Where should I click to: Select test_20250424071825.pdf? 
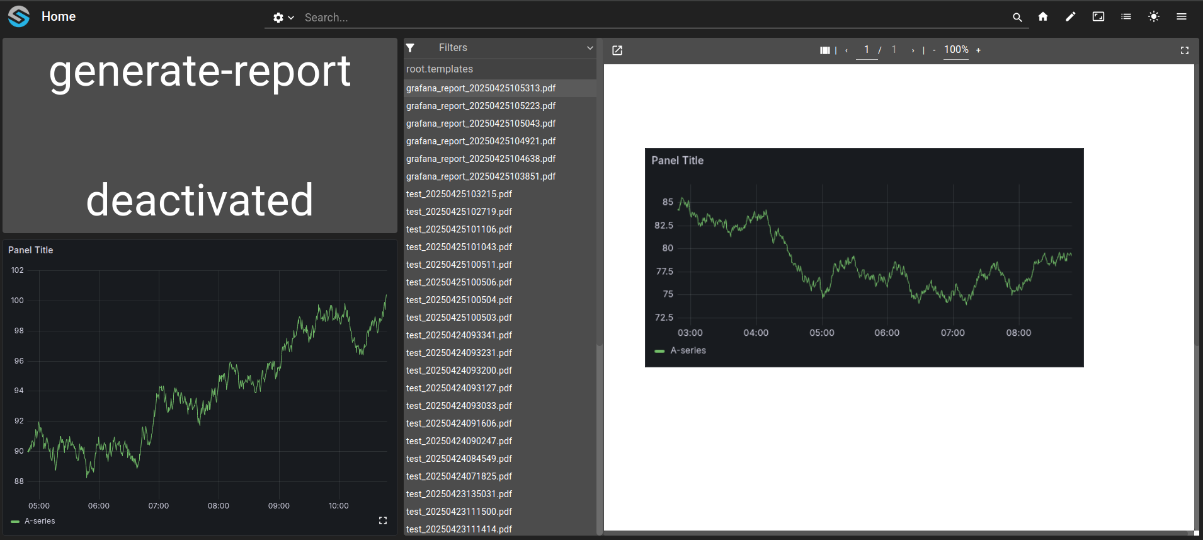pos(500,476)
